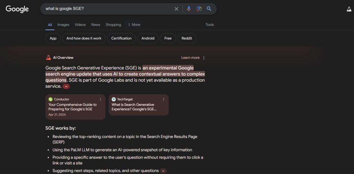The image size is (354, 174).
Task: Open Conductor card three-dot menu
Action: pos(101,99)
